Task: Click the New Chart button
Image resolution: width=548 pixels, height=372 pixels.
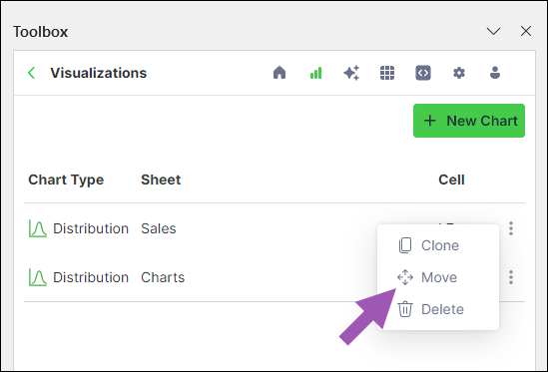Action: point(469,121)
